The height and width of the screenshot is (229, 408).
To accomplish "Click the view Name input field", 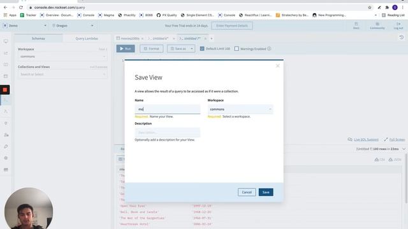I will [168, 109].
